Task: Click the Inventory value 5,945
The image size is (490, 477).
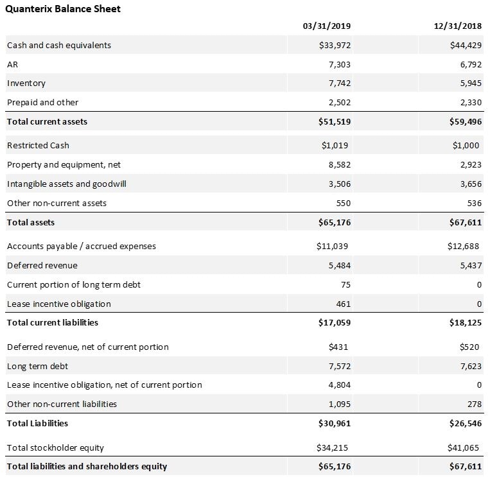Action: tap(470, 83)
